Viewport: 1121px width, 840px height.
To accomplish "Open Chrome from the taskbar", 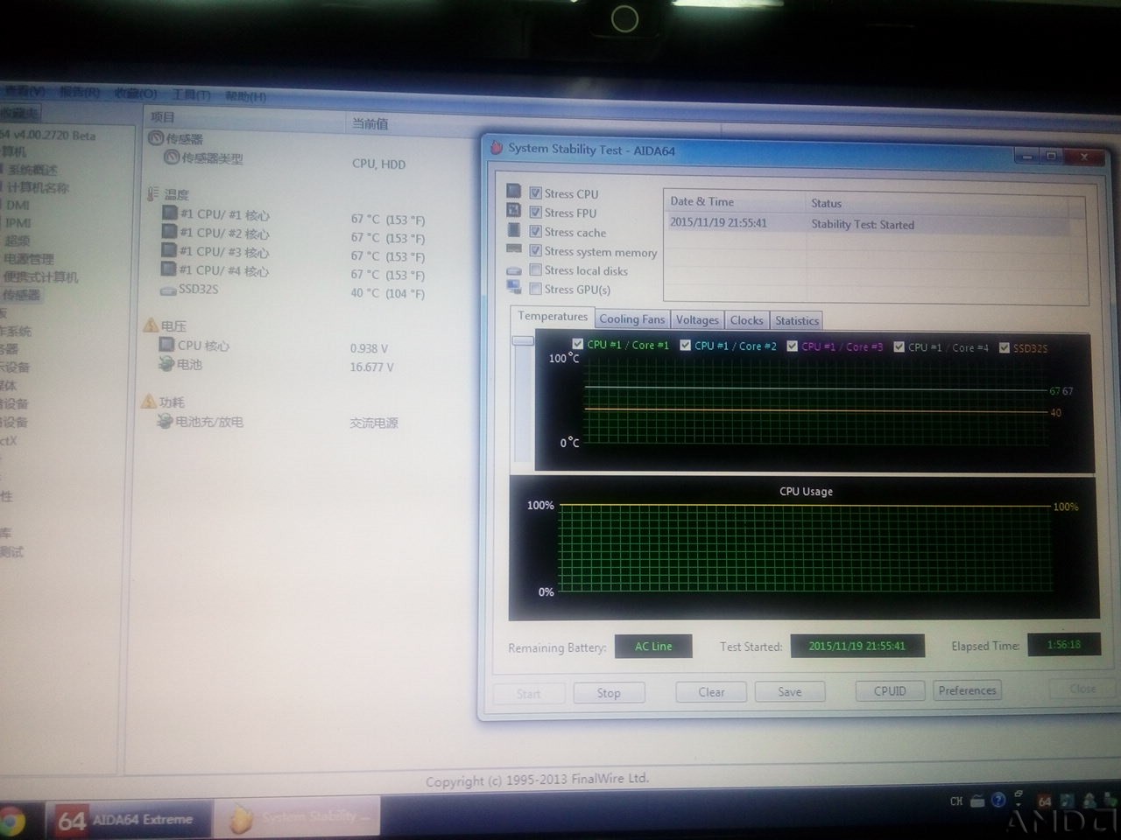I will coord(10,822).
